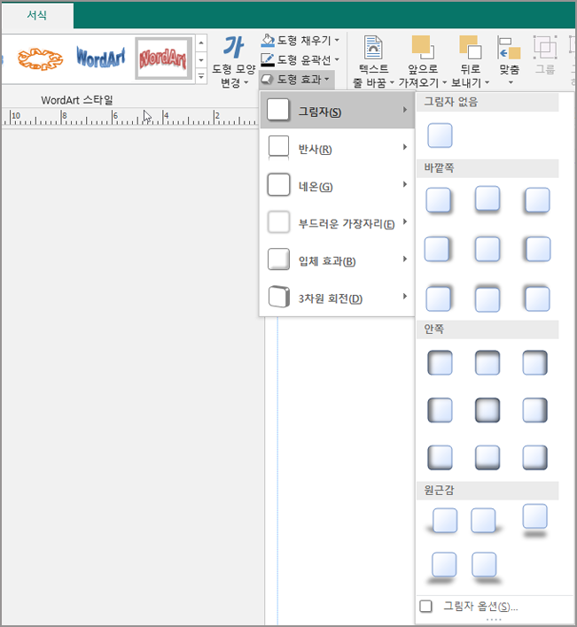Screen dimensions: 577x627
Task: Open the 도형 윤곽선 dropdown arrow
Action: point(337,59)
